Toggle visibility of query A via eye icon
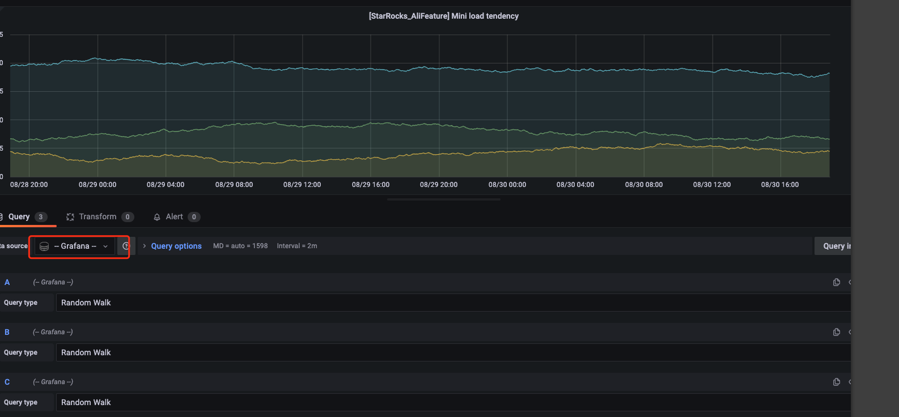 click(x=849, y=282)
